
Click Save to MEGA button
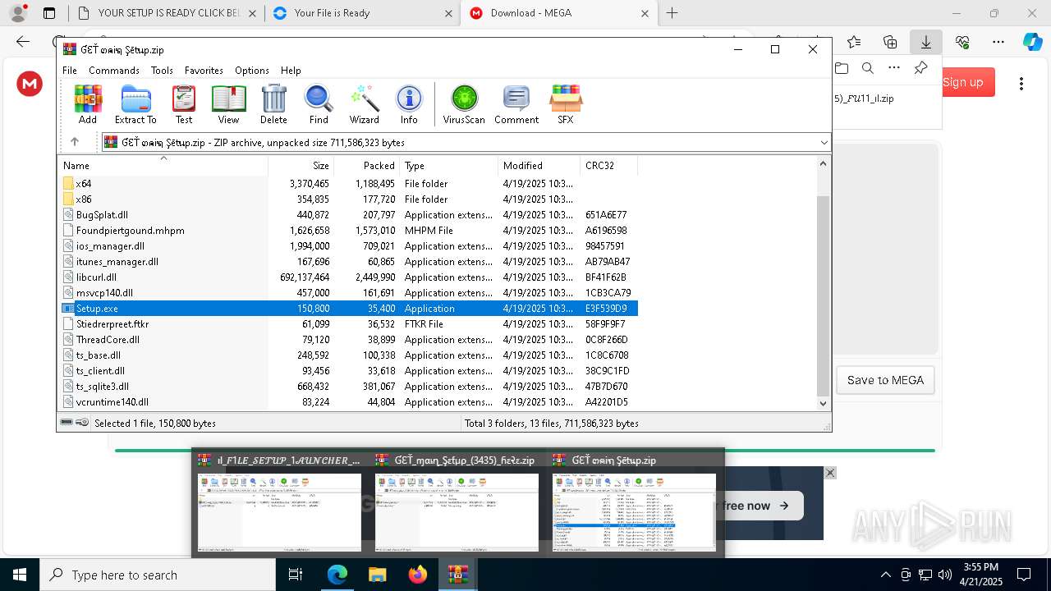tap(885, 380)
